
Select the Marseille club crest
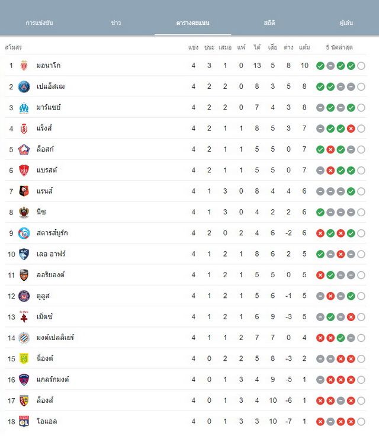click(24, 108)
